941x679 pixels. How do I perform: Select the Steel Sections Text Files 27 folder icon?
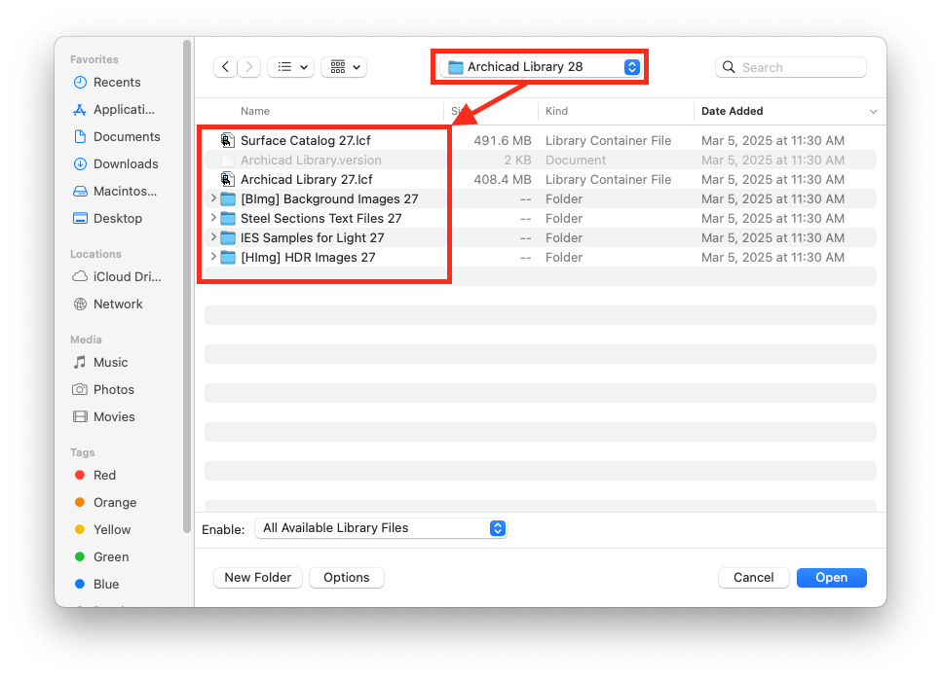coord(228,218)
